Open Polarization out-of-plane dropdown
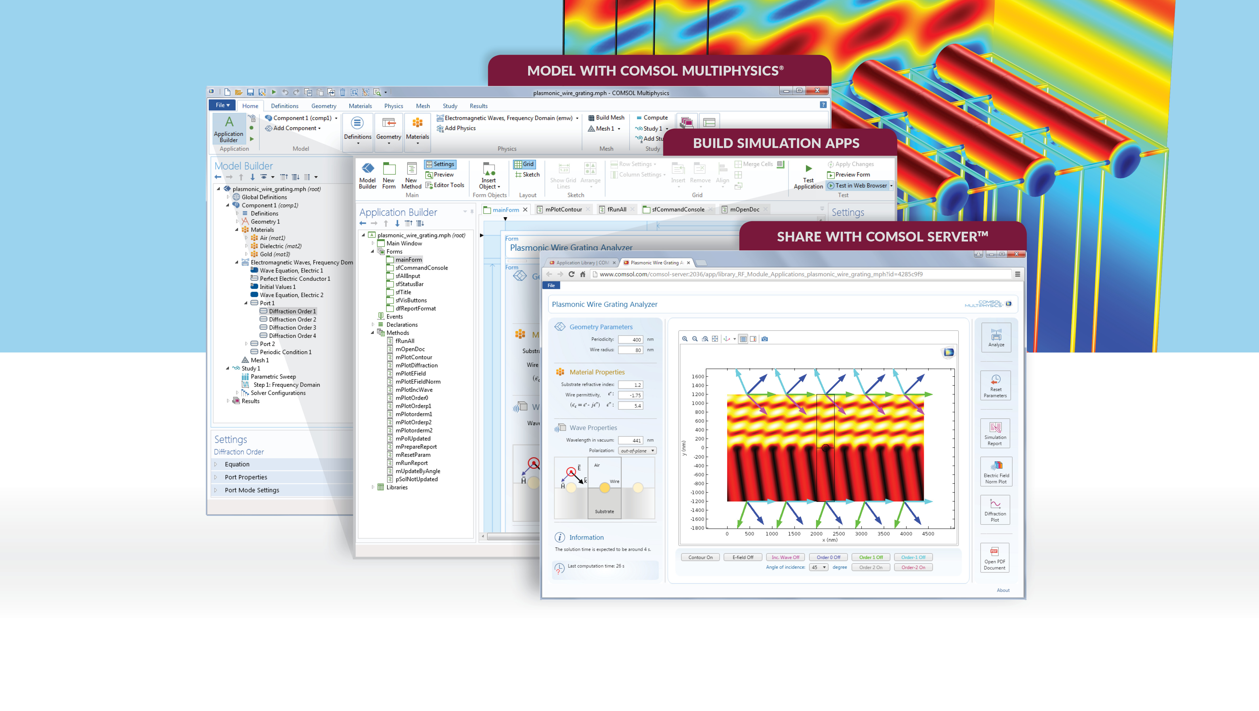The height and width of the screenshot is (711, 1259). (x=637, y=451)
